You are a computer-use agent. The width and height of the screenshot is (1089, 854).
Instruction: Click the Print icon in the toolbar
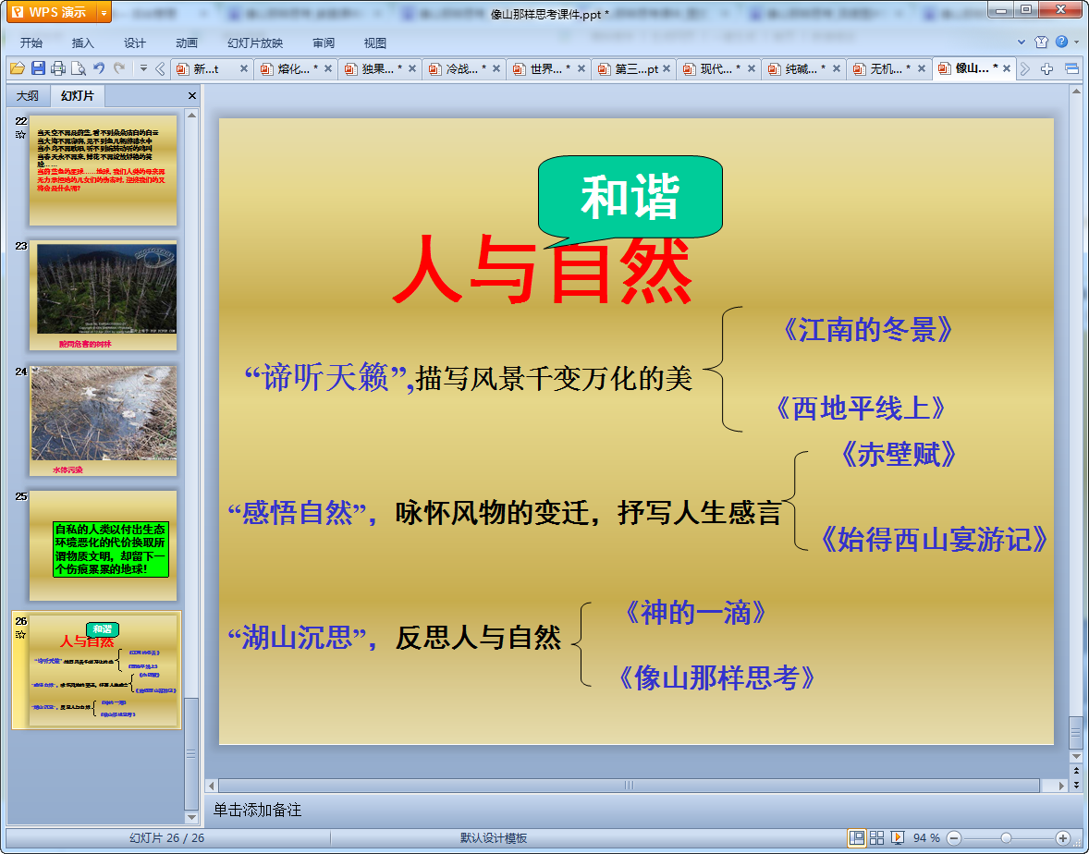(58, 68)
